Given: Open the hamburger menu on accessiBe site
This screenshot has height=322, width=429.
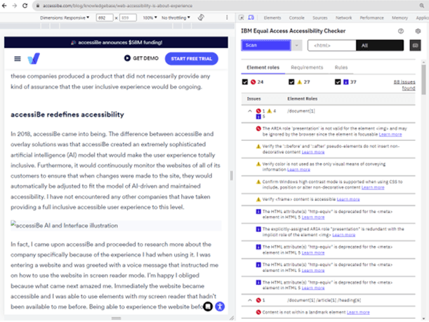Looking at the screenshot, I should [x=17, y=58].
